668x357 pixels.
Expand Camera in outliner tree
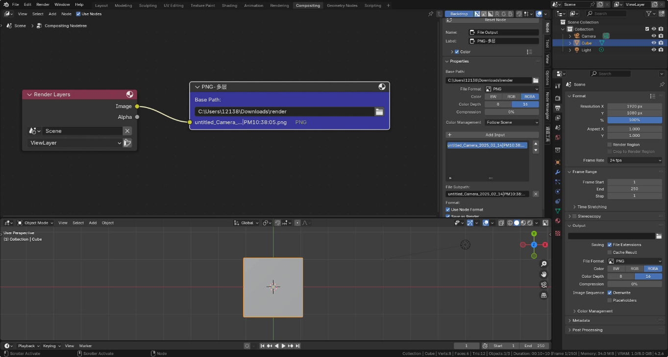570,36
